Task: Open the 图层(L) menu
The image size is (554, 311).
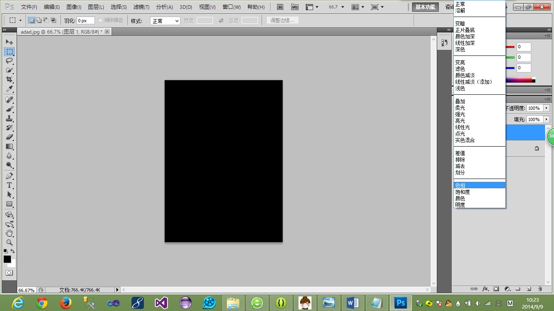Action: click(96, 7)
